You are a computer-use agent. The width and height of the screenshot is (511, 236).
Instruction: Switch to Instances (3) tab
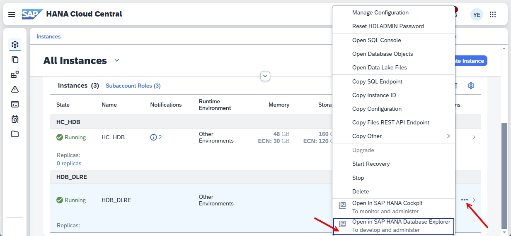click(x=78, y=86)
